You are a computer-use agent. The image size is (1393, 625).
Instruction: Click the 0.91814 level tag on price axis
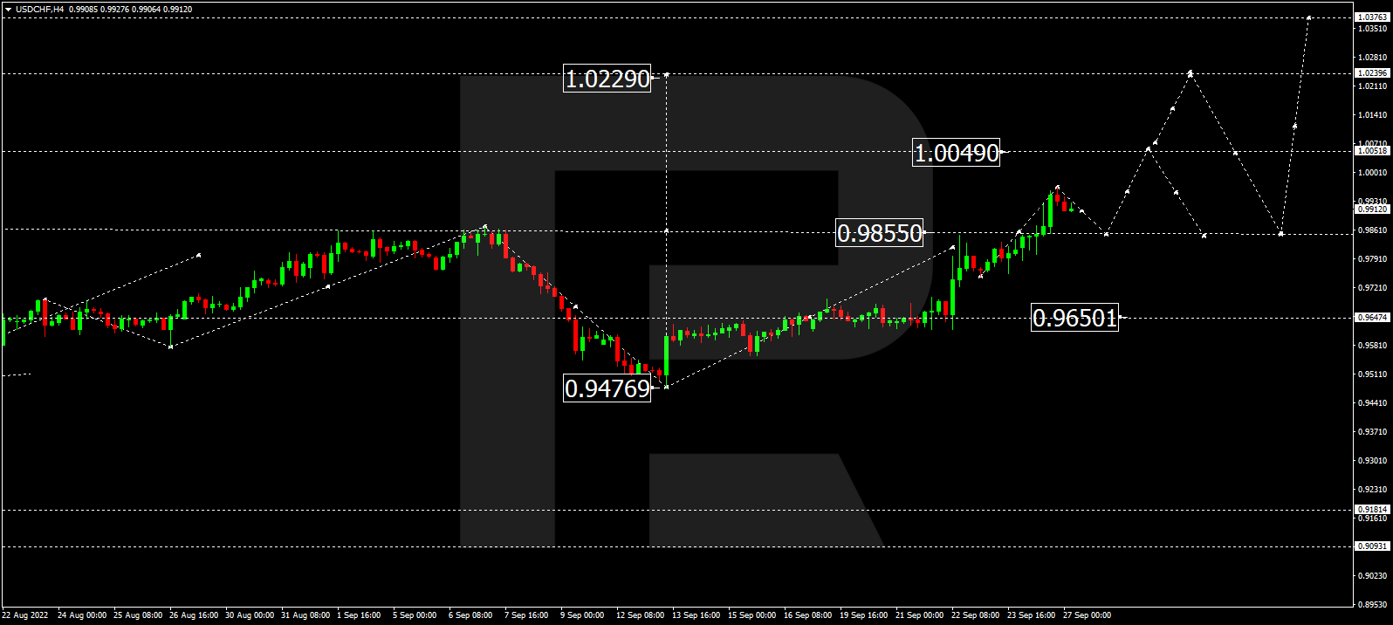[1372, 510]
